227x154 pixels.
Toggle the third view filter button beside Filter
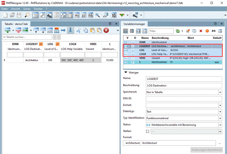138,31
